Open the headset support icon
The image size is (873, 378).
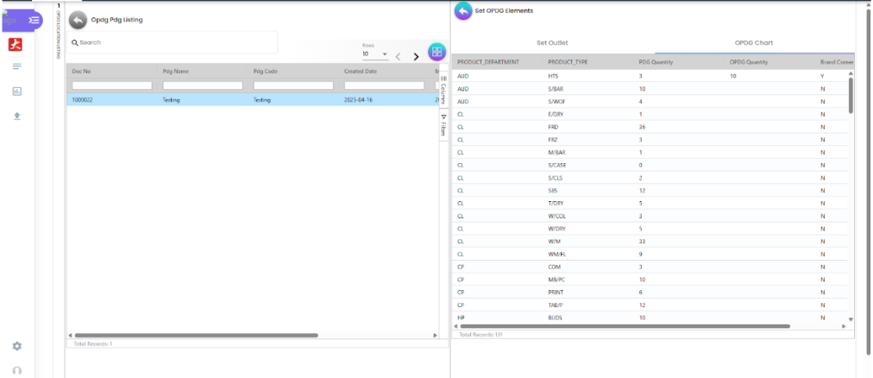coord(16,370)
